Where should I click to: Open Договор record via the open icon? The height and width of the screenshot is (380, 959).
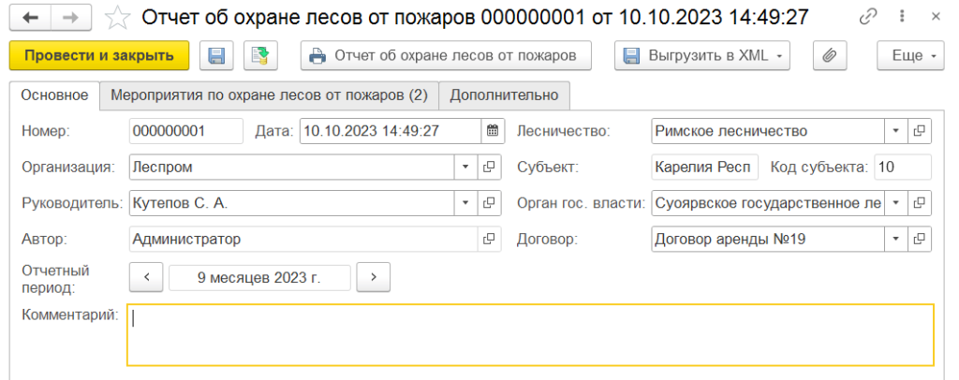click(x=920, y=239)
